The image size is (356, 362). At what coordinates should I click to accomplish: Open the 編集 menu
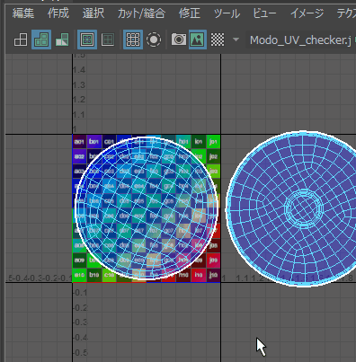click(23, 13)
